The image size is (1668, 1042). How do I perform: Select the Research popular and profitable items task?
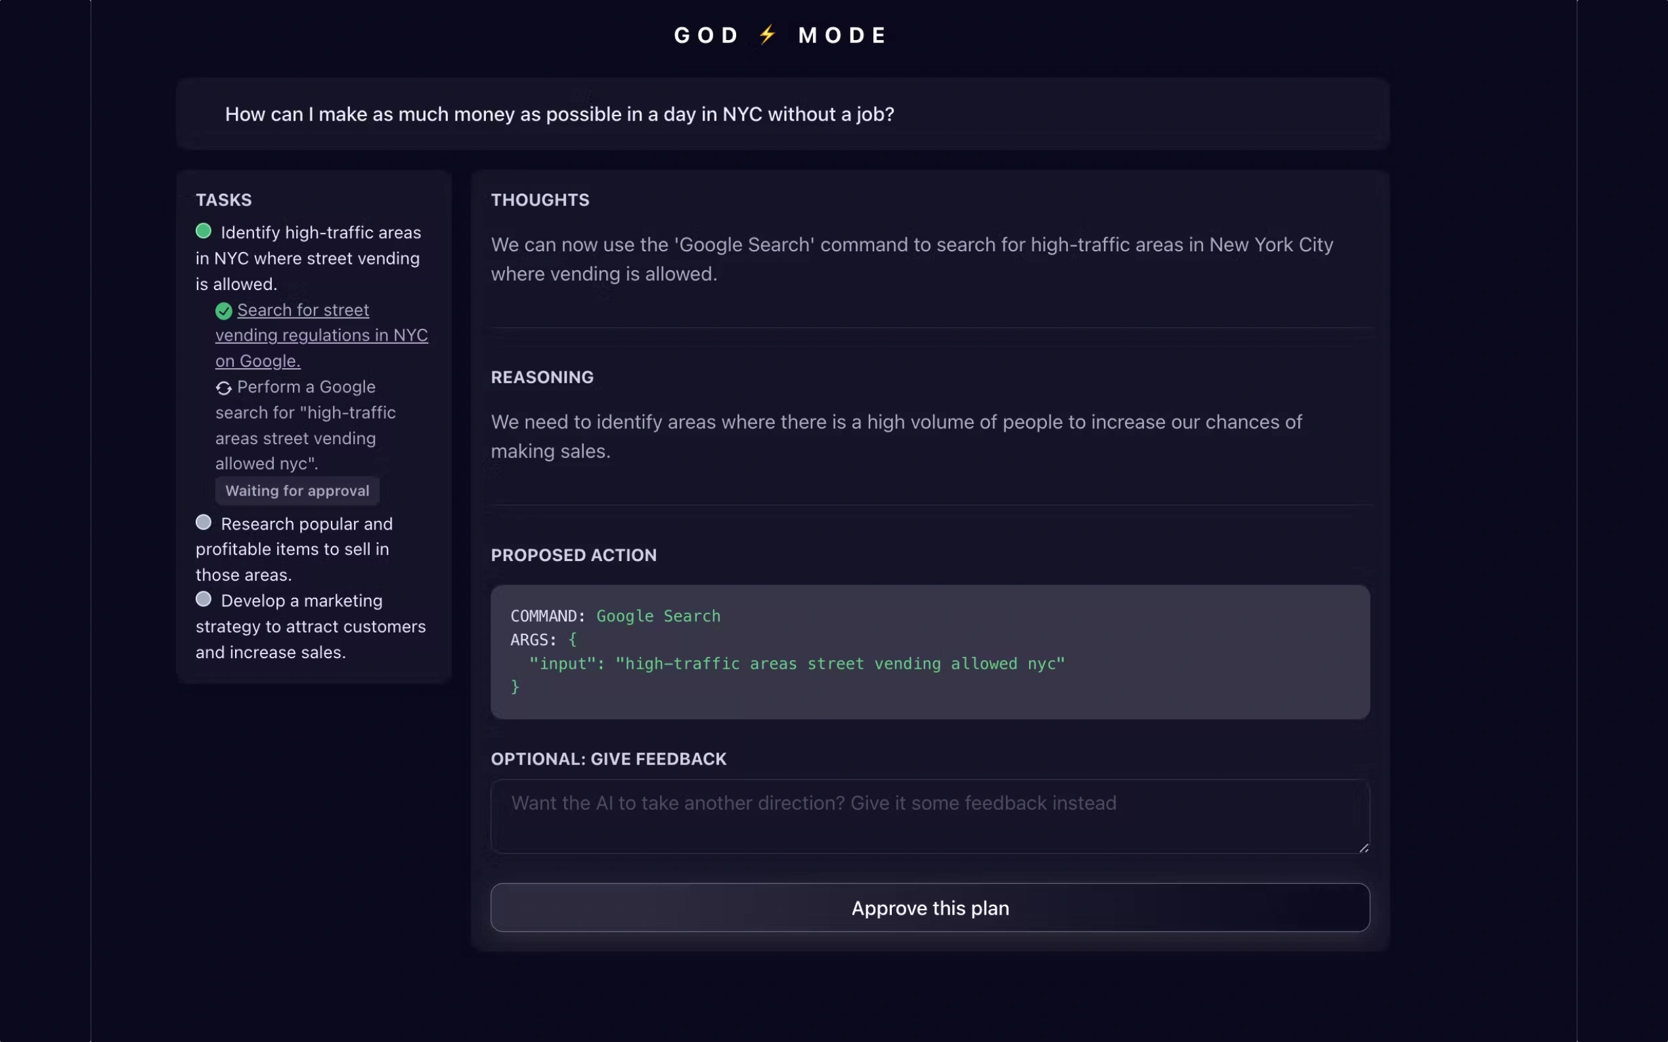294,549
